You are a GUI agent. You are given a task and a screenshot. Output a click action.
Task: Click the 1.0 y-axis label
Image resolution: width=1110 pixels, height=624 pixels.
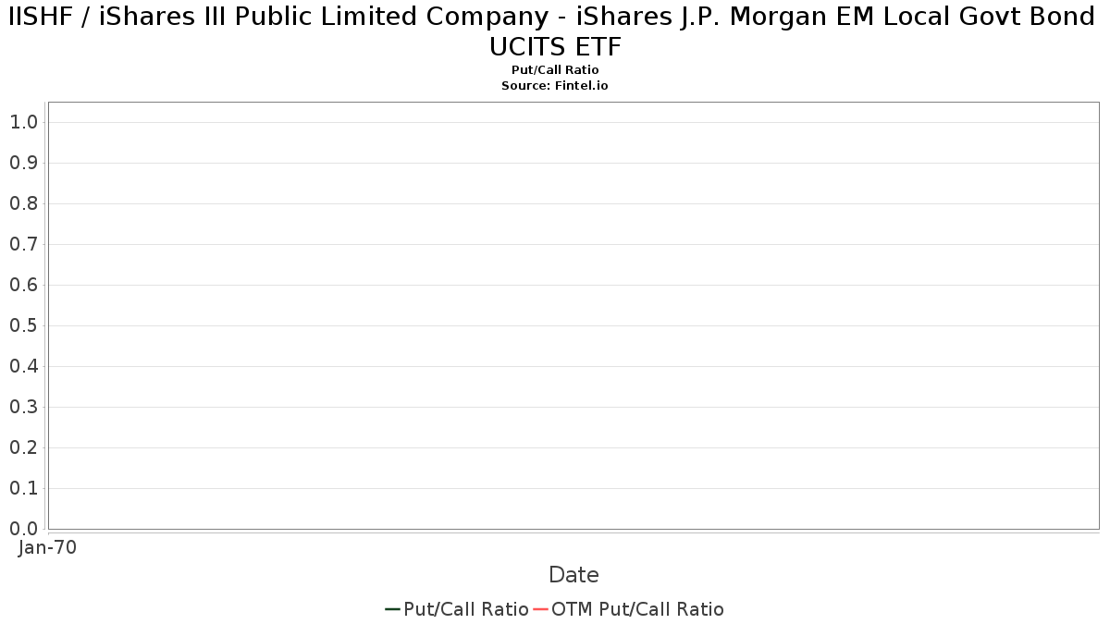coord(23,122)
